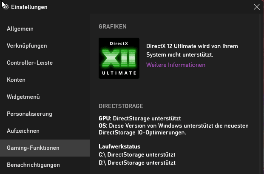Click the Laufwerkstatus label
Screen dimensions: 264x174
click(x=119, y=146)
